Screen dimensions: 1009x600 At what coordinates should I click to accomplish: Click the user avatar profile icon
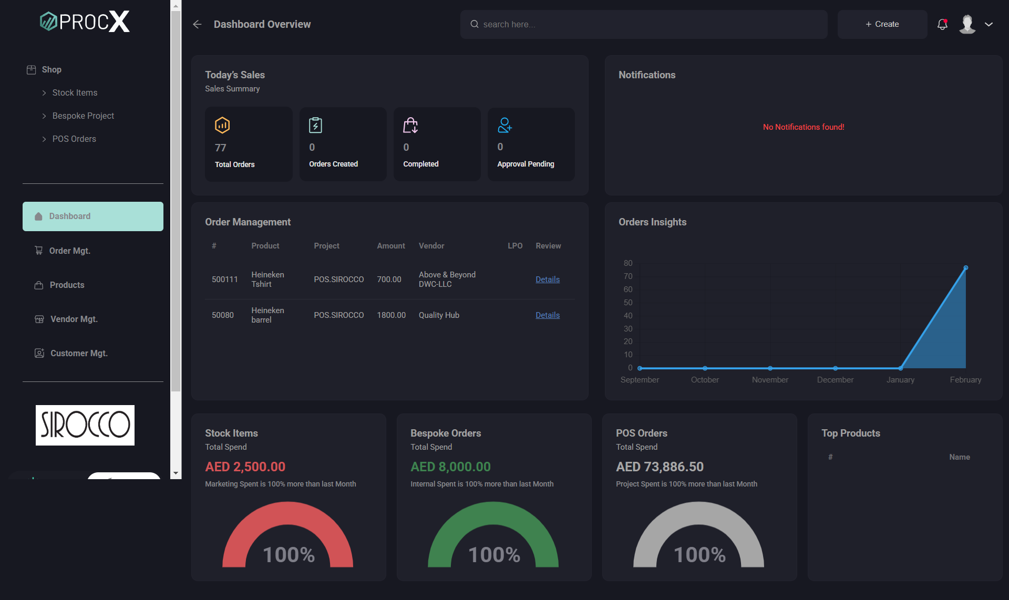pyautogui.click(x=967, y=24)
